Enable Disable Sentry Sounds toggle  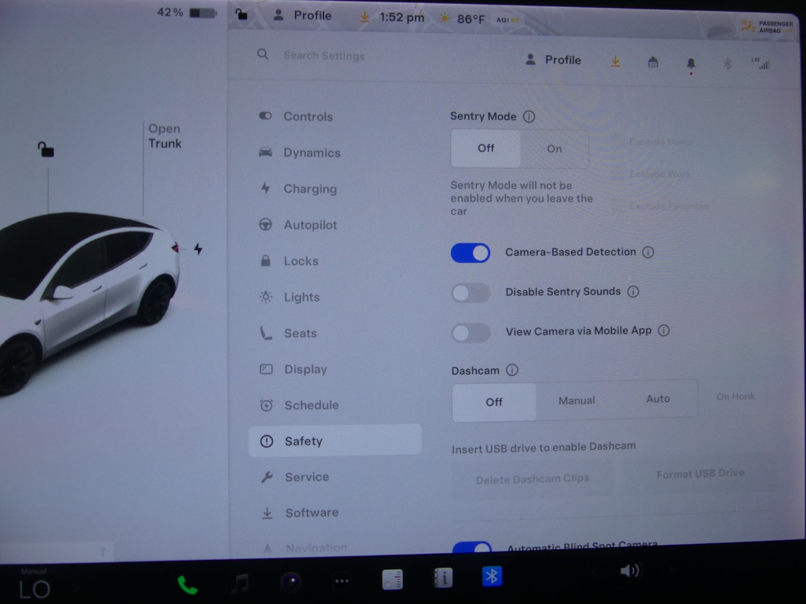470,292
